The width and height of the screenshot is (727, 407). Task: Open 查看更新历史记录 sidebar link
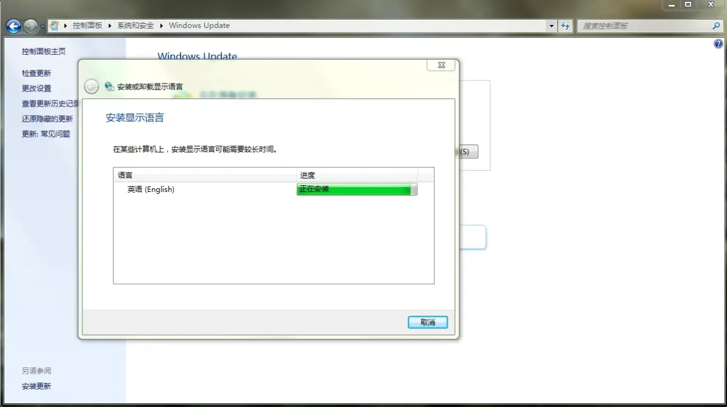[50, 104]
